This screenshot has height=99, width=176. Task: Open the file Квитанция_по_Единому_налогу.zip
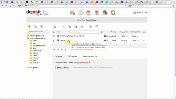pos(72,36)
